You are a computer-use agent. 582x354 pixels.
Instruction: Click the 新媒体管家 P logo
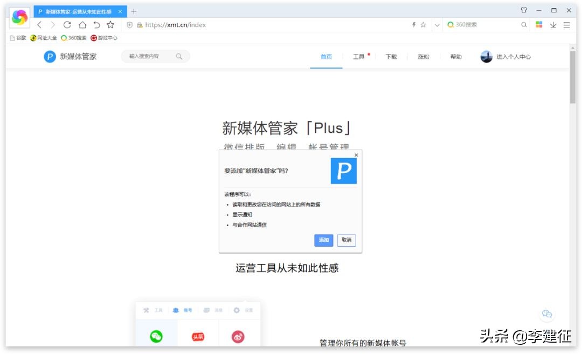coord(49,56)
